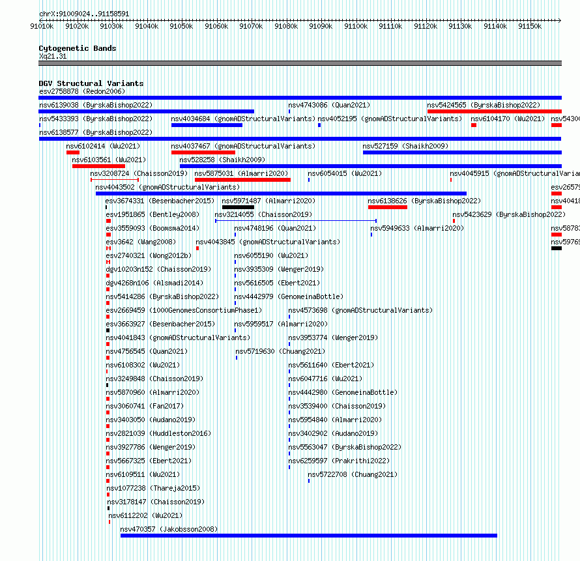This screenshot has width=580, height=561.
Task: Open nsv3935309 (Wenger2019) variant
Action: [x=279, y=269]
